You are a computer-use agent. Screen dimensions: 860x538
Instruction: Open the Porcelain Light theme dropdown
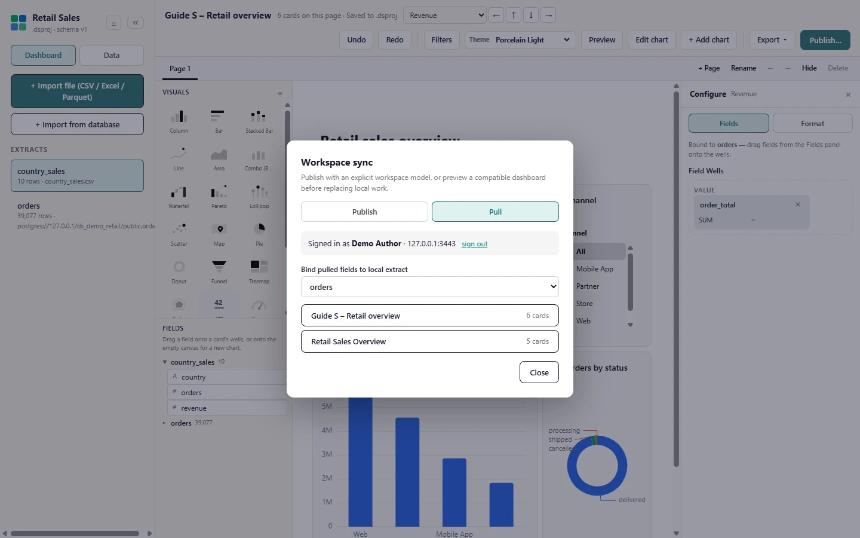tap(520, 40)
